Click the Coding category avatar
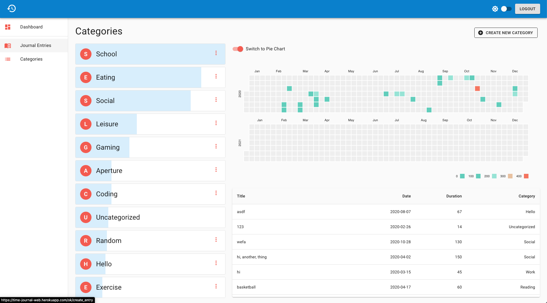 (x=86, y=194)
